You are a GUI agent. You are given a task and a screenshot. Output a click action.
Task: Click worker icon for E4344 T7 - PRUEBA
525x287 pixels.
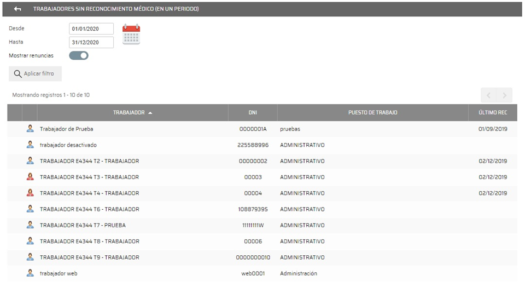coord(30,225)
